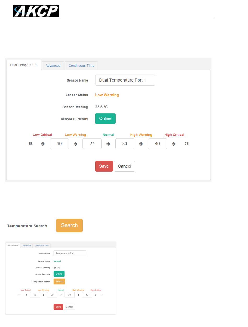248x327 pixels.
Task: Click the small Save button in lower panel
Action: pyautogui.click(x=58, y=307)
